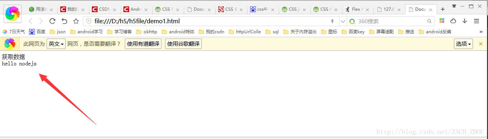Close the 127.0 tab
This screenshot has width=488, height=139.
click(x=399, y=10)
